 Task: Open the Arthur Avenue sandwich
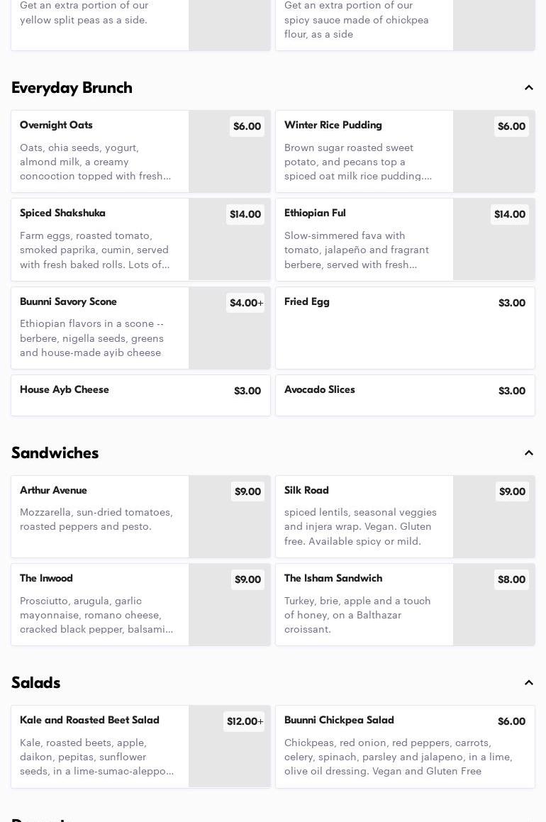[140, 516]
